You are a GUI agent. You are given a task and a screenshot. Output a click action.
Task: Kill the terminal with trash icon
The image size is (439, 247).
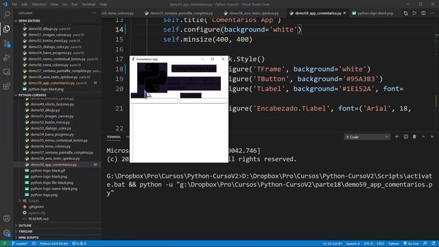(x=414, y=137)
